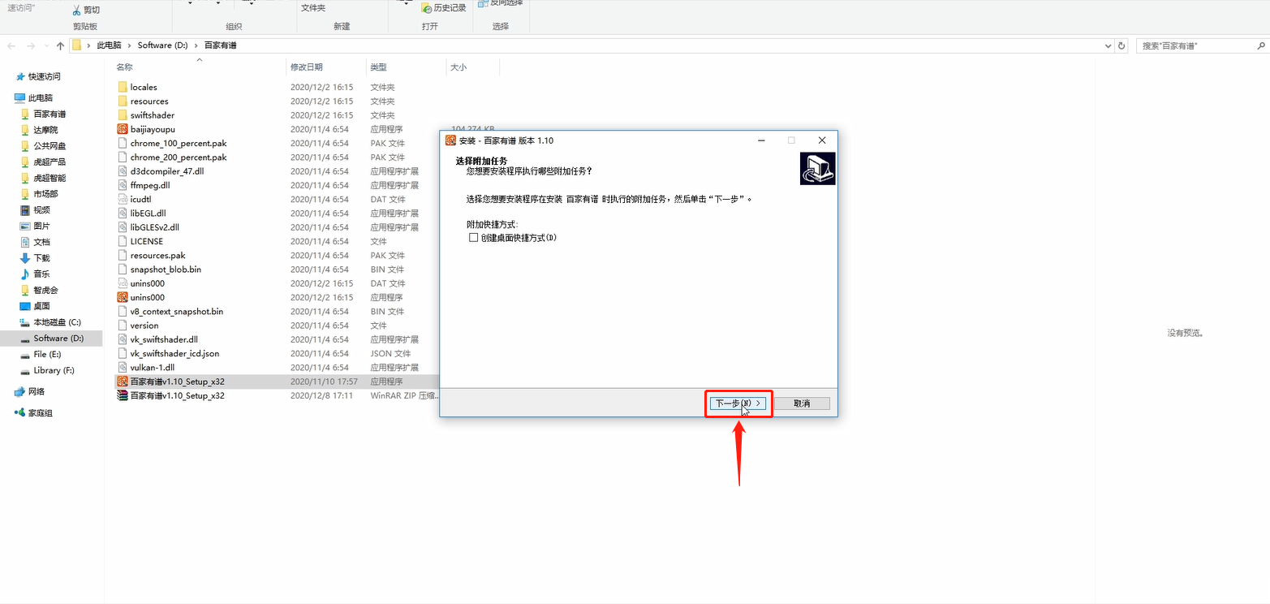This screenshot has height=604, width=1270.
Task: Select 百家有谱 folder in navigation pane
Action: [x=50, y=114]
